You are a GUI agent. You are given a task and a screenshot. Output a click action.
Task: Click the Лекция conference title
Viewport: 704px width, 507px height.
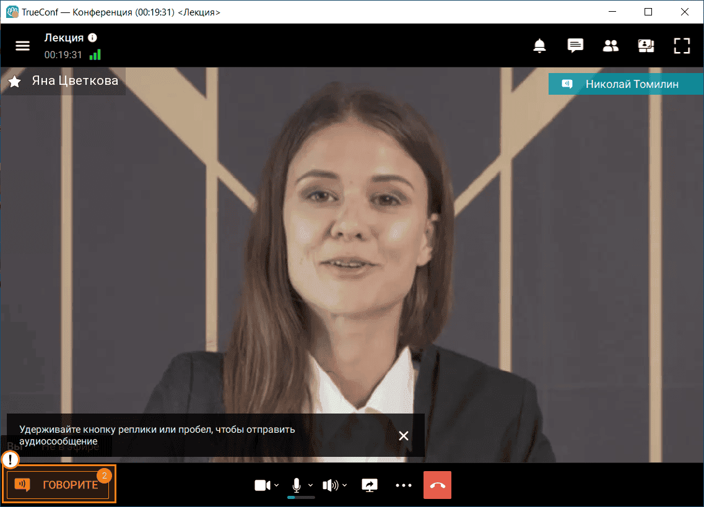click(x=64, y=38)
